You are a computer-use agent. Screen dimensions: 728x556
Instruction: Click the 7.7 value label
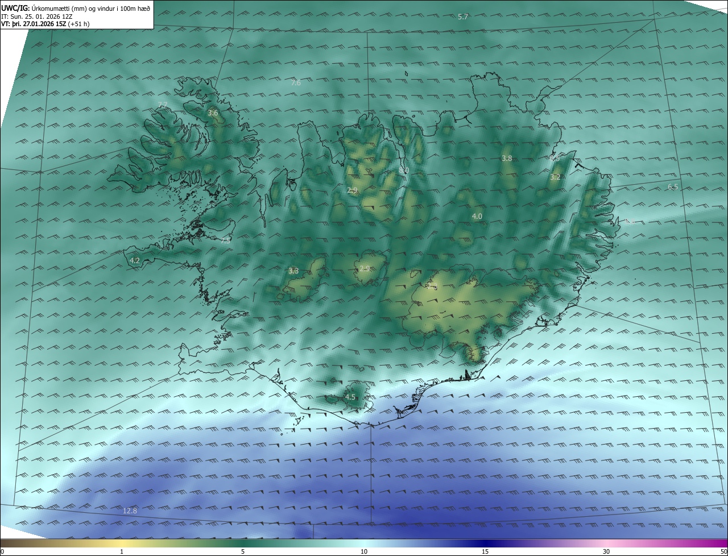pos(163,105)
